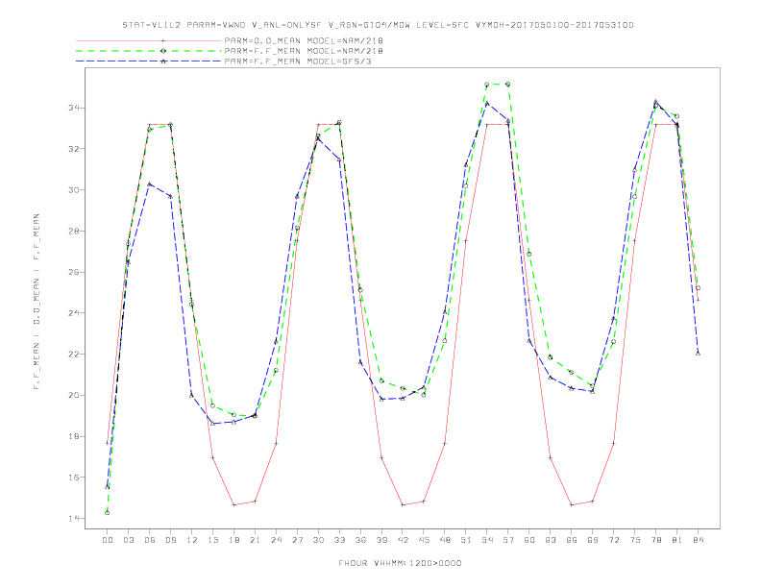The image size is (761, 588).
Task: Click the x-axis title FHOUR VHHMM:1200>0000
Action: pos(400,563)
